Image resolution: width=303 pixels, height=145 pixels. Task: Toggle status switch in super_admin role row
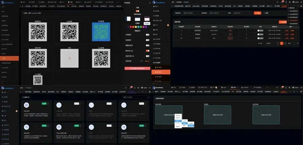260,31
